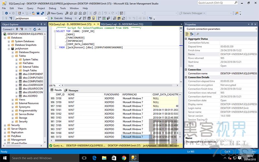Click the Find in Files icon near Generic Debugger
Screen dimensions: 259x162
pyautogui.click(x=237, y=13)
